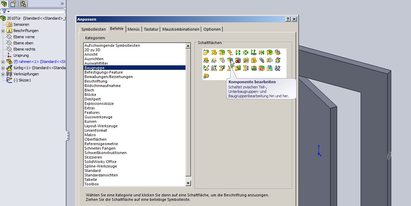This screenshot has width=411, height=206.
Task: Click the paperclip with blue dimension icon
Action: click(x=214, y=68)
